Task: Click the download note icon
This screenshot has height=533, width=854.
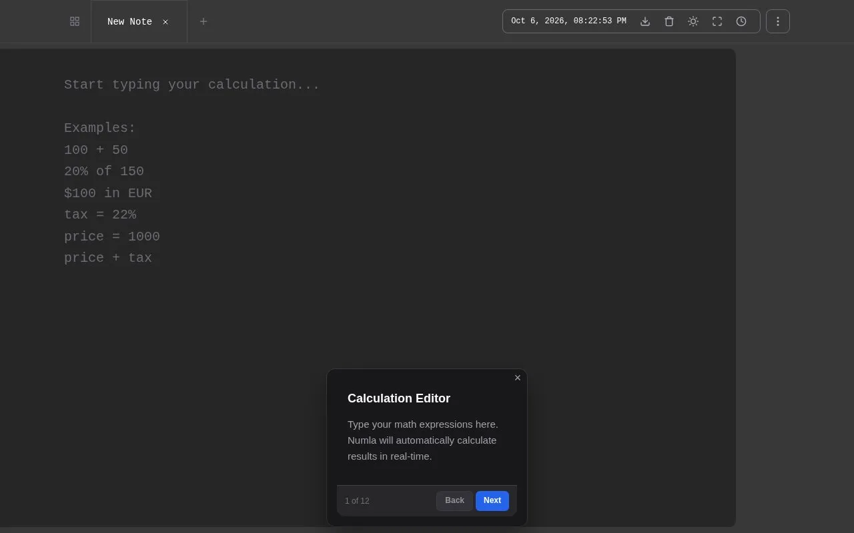Action: pyautogui.click(x=645, y=21)
